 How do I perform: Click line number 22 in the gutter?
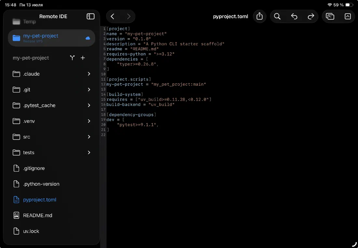[103, 135]
